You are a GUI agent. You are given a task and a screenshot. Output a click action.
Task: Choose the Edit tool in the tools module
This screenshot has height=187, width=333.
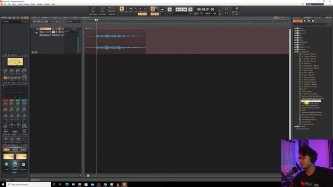(x=136, y=9)
